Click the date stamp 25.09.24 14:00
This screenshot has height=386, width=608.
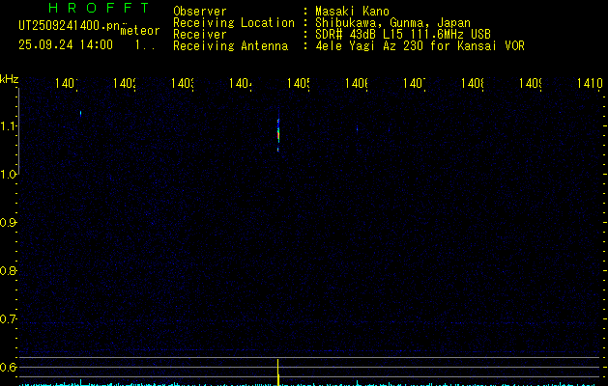[66, 44]
